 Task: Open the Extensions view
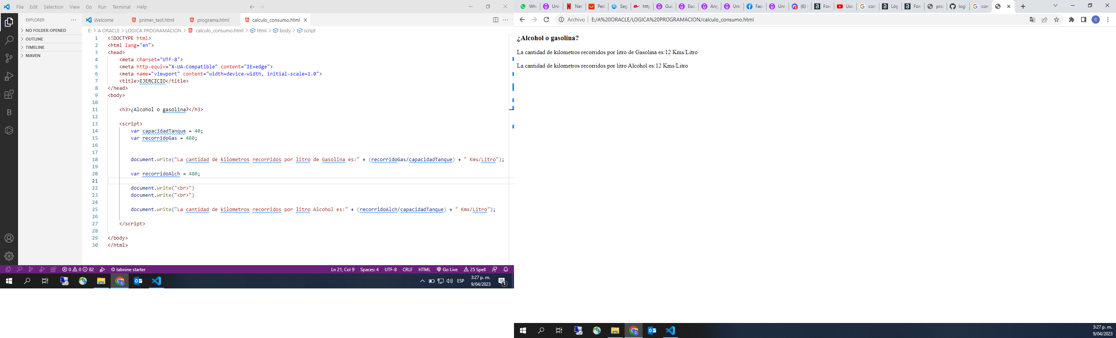pos(9,95)
